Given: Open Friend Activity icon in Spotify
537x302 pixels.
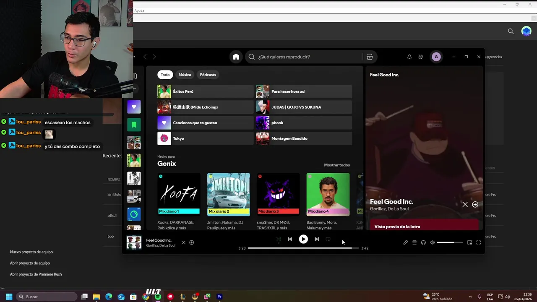Looking at the screenshot, I should [421, 57].
